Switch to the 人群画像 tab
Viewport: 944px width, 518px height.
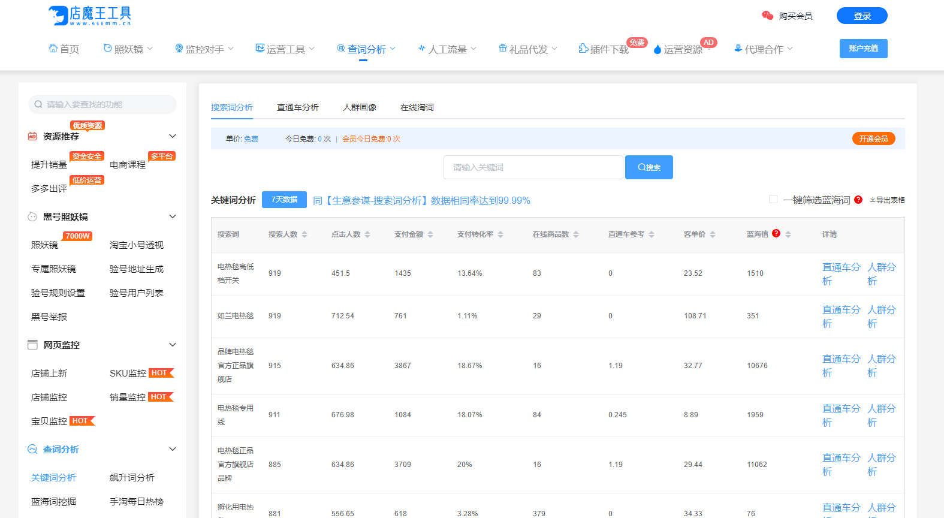click(360, 107)
